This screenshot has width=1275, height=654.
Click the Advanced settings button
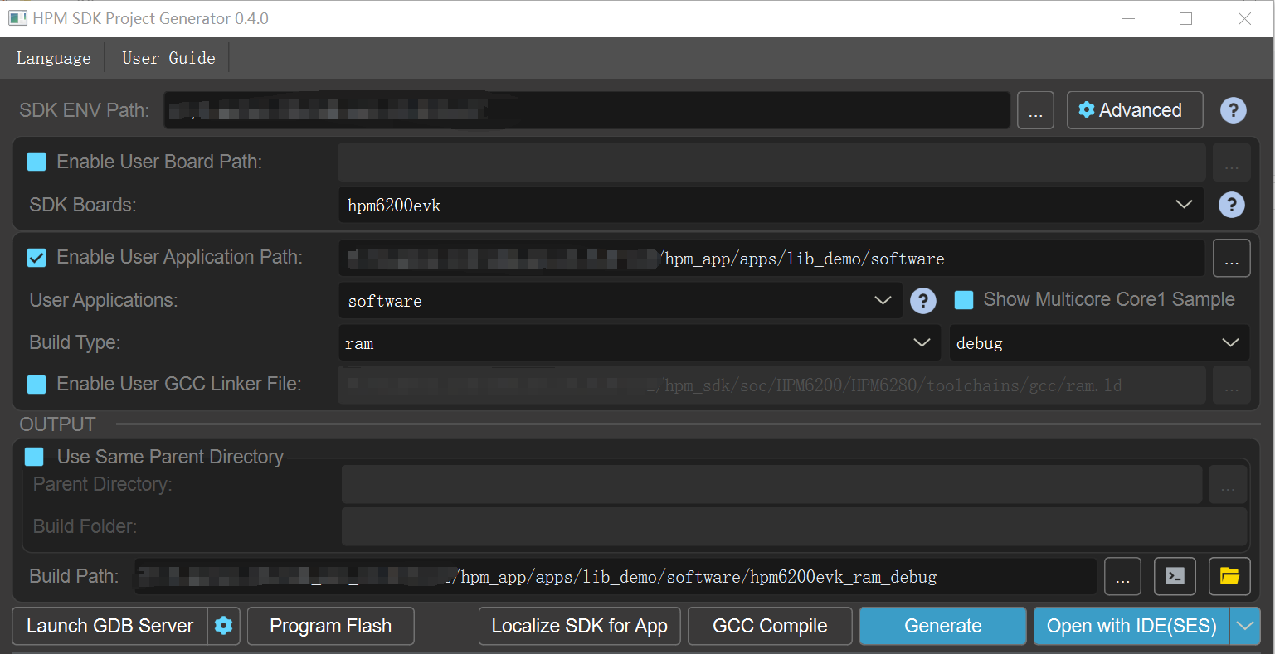click(x=1135, y=110)
